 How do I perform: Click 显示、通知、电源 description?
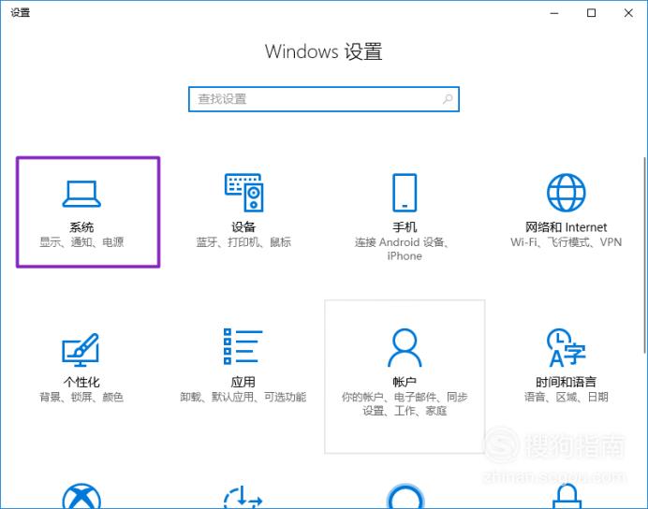coord(81,242)
